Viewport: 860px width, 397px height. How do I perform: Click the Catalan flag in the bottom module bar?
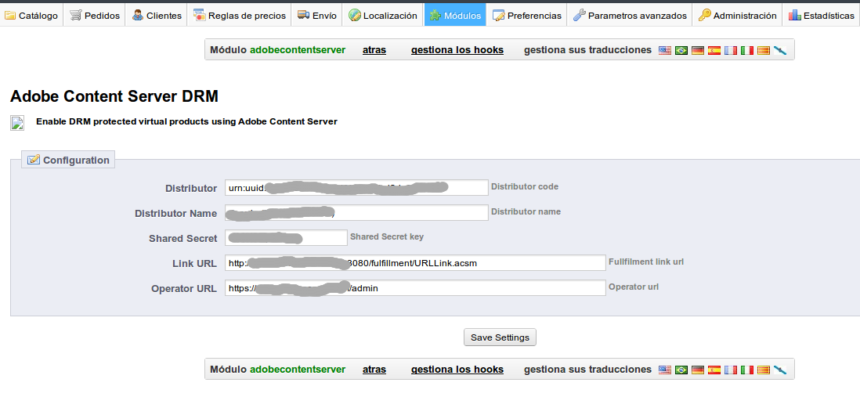[764, 370]
